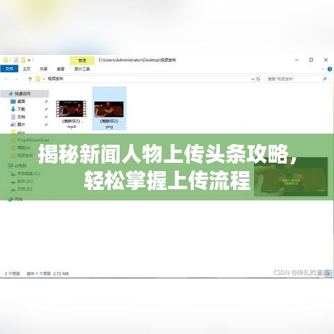
Task: Click the new folder icon in the title bar
Action: click(x=23, y=60)
